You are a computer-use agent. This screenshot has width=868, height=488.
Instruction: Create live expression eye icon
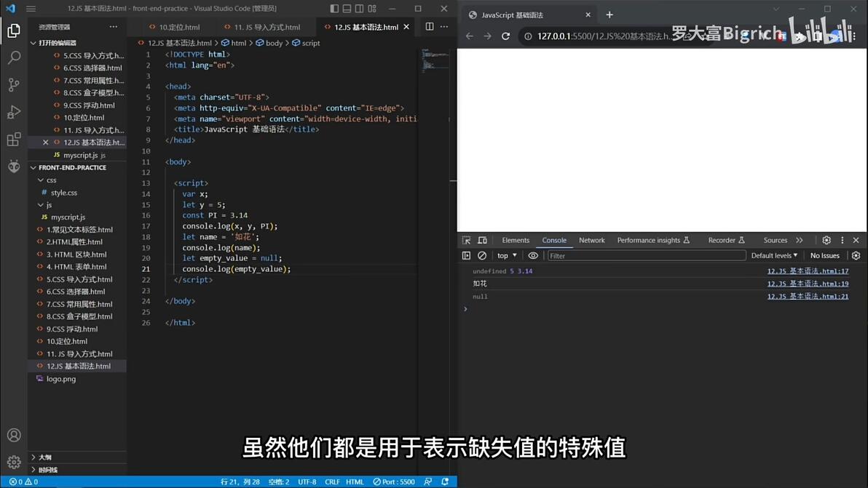533,256
